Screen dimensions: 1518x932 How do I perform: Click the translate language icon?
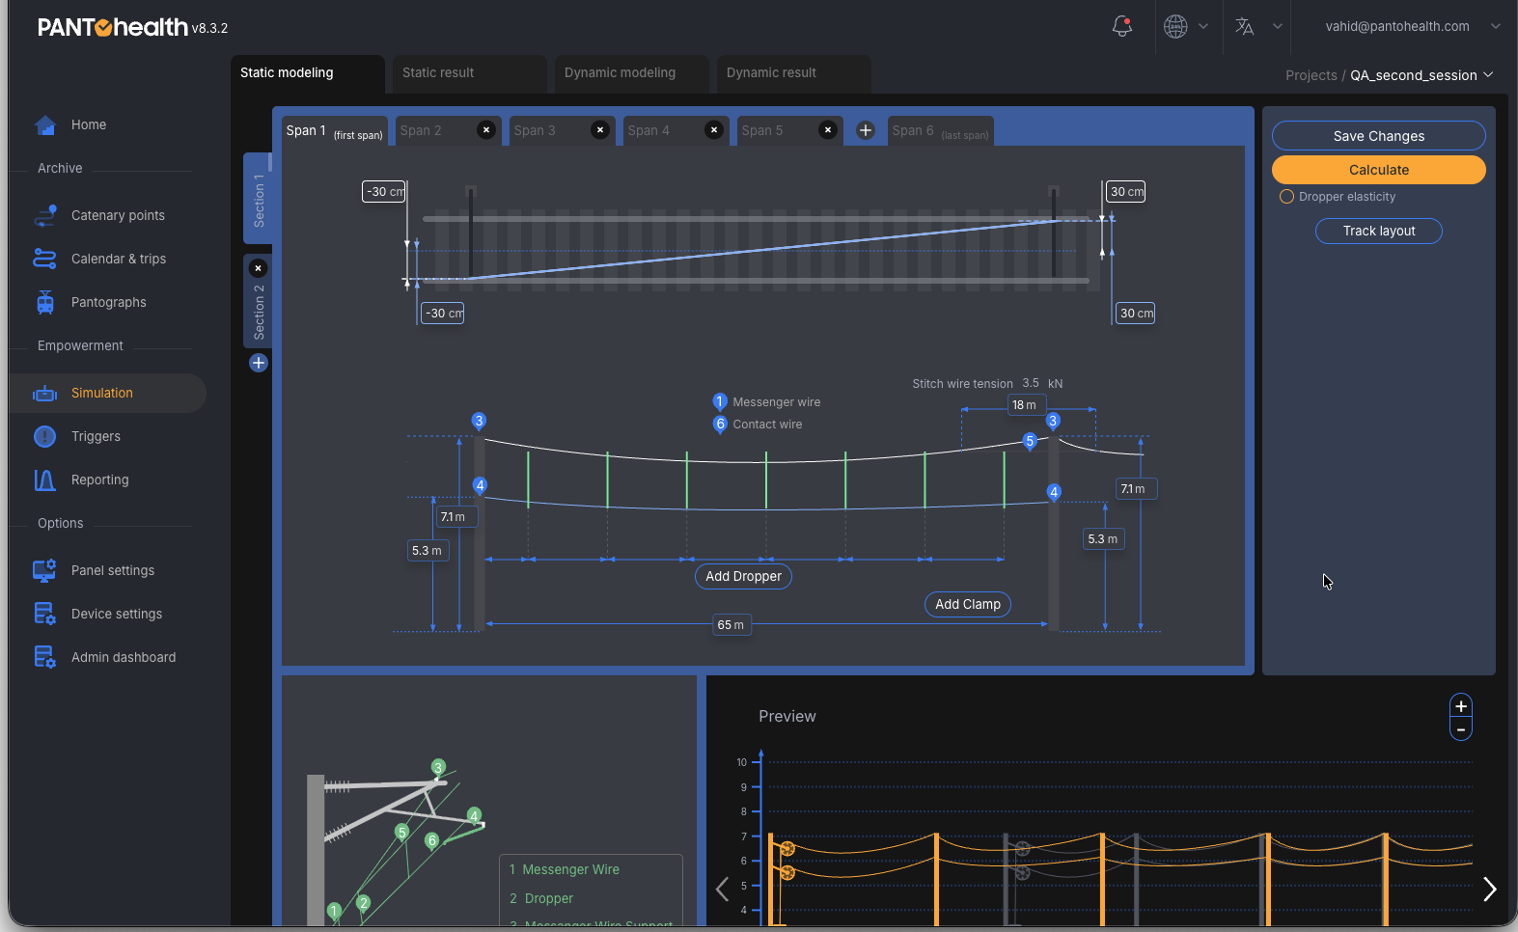click(x=1245, y=26)
